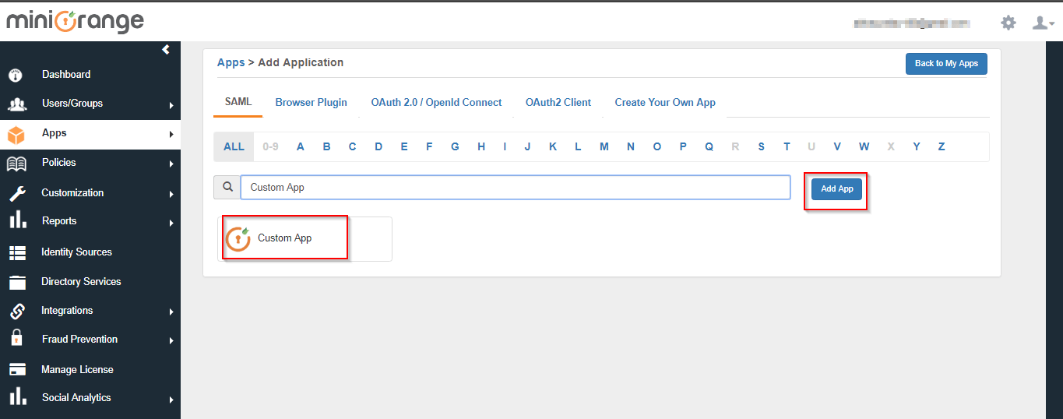Screen dimensions: 1063x419
Task: Click the orange Apps cube icon
Action: click(x=16, y=135)
